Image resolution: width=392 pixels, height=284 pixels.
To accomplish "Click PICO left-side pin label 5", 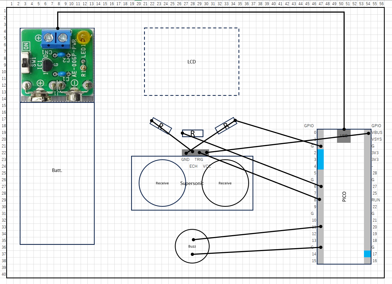I will pos(315,173).
